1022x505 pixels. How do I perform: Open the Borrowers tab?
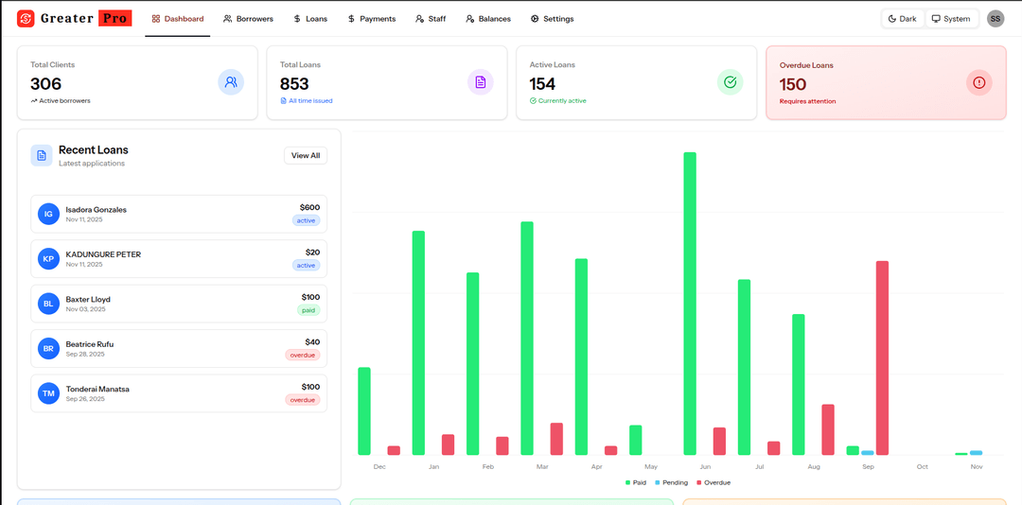[248, 19]
